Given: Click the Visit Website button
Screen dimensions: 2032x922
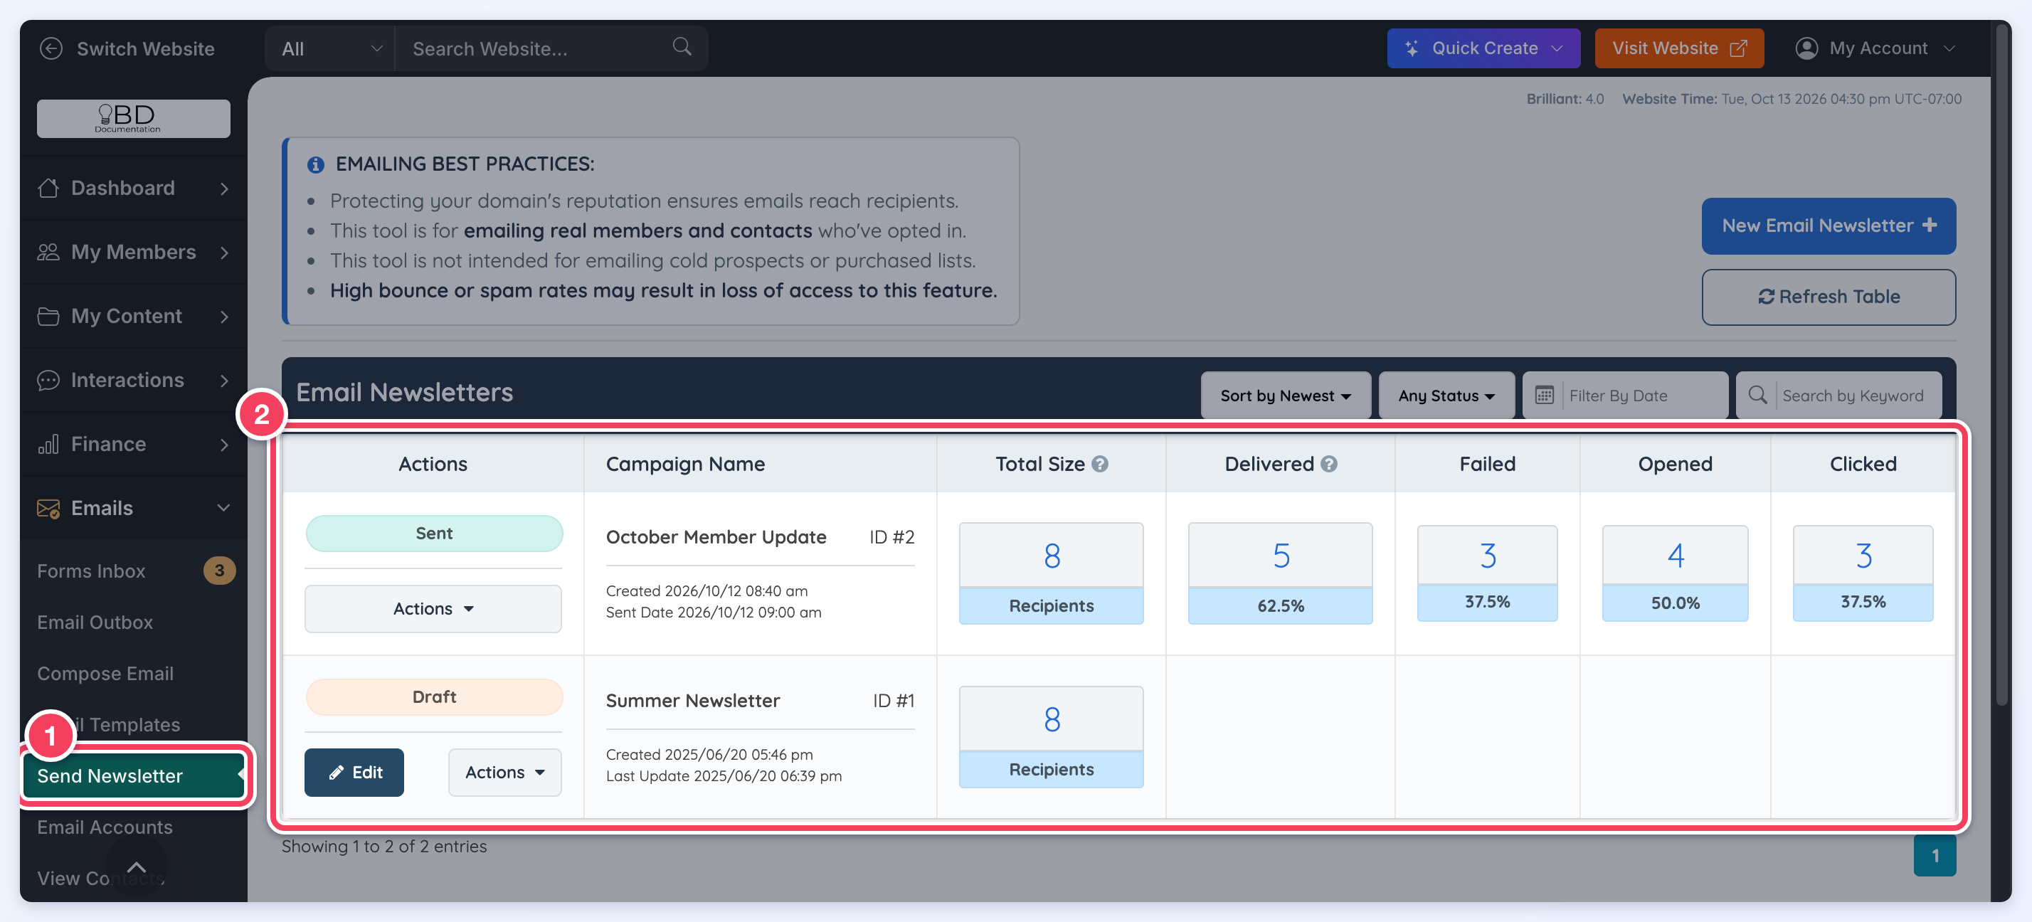Looking at the screenshot, I should coord(1678,48).
